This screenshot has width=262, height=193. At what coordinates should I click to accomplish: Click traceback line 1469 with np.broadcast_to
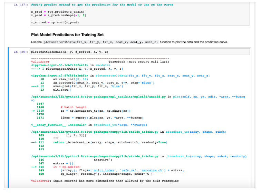81,111
